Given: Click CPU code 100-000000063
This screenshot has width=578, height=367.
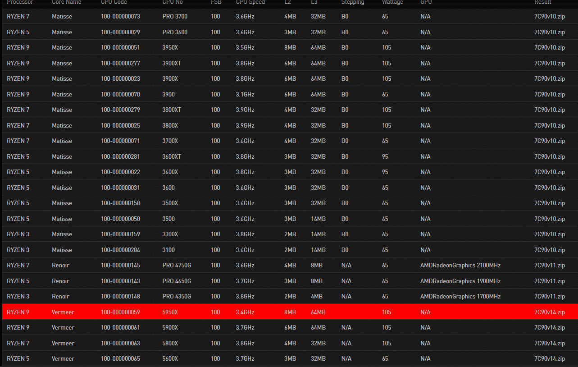Looking at the screenshot, I should [x=120, y=343].
